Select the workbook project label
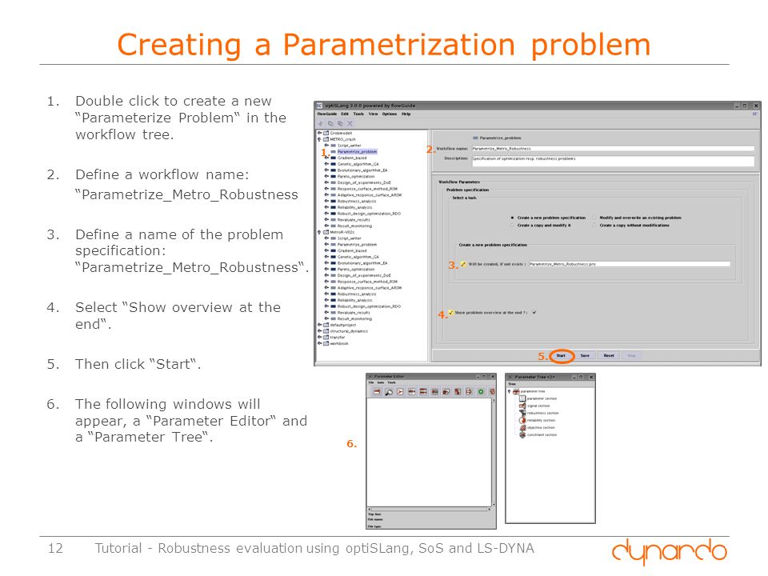This screenshot has height=576, width=768. [339, 343]
